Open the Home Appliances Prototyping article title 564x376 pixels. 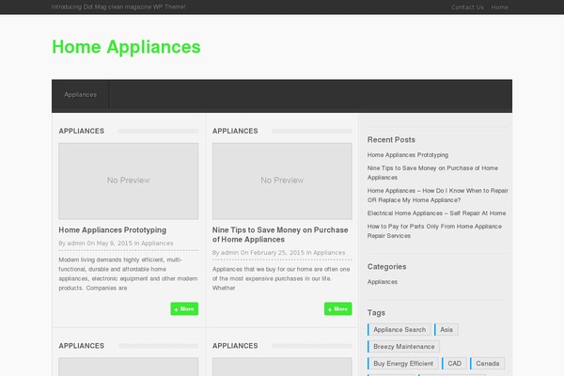tap(113, 230)
